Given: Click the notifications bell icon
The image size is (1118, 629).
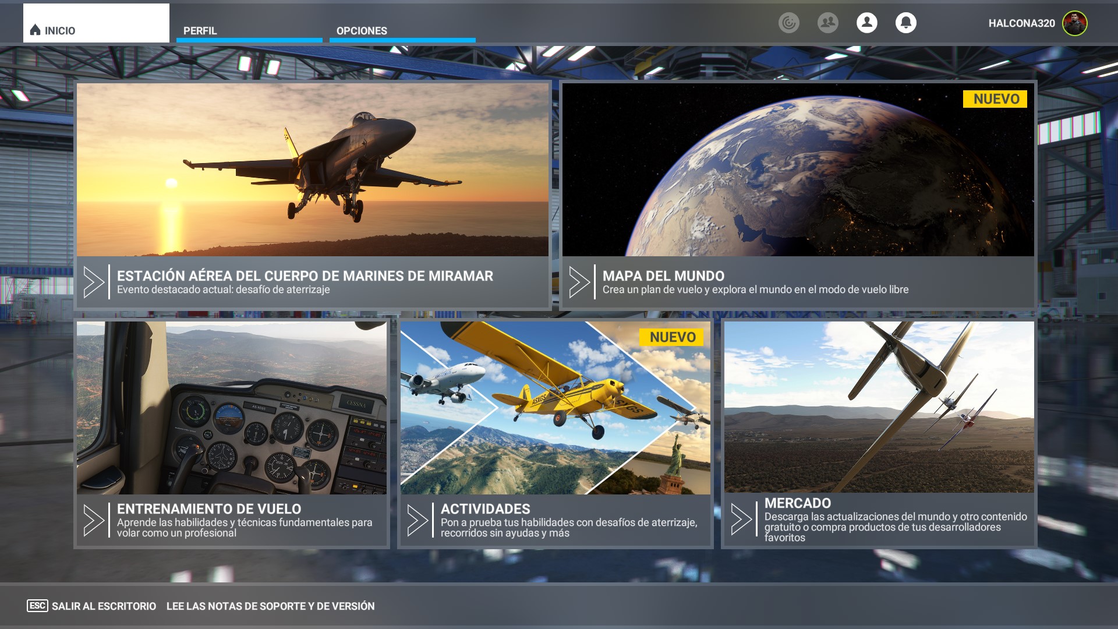Looking at the screenshot, I should 905,24.
